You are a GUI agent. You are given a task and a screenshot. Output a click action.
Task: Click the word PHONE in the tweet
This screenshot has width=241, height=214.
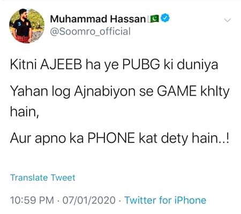pyautogui.click(x=111, y=138)
